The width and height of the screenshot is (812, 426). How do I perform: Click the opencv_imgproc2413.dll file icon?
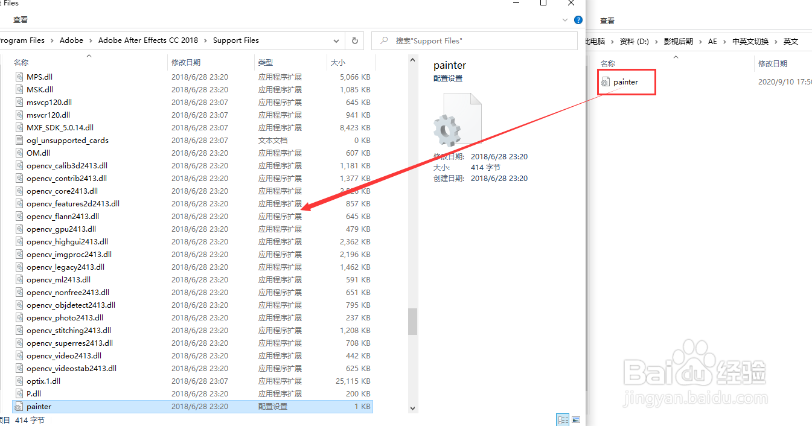(19, 255)
